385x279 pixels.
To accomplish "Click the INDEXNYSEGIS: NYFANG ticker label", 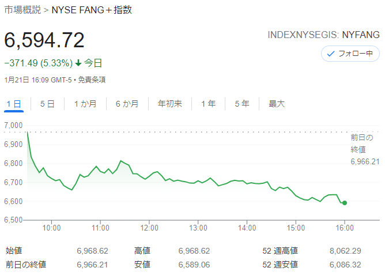I will tap(323, 35).
